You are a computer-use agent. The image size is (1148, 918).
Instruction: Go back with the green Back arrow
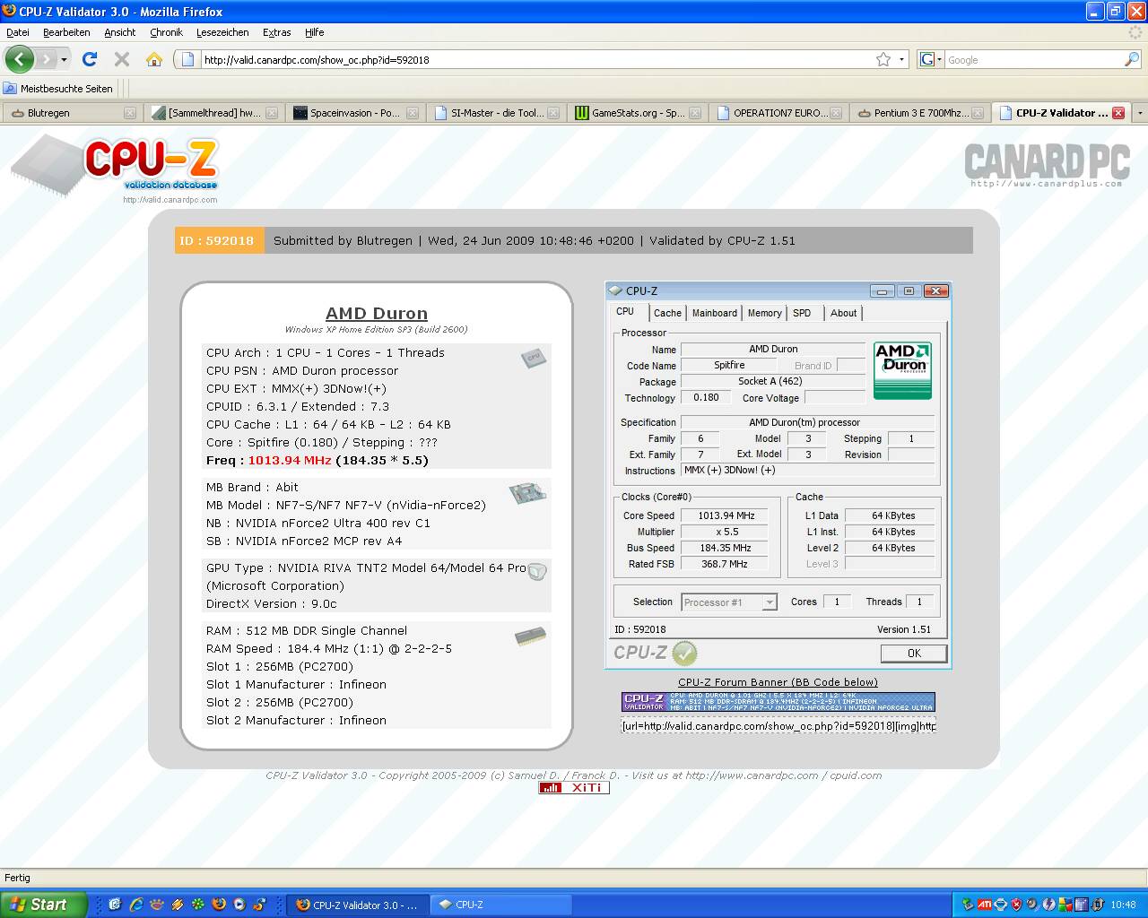click(x=20, y=59)
